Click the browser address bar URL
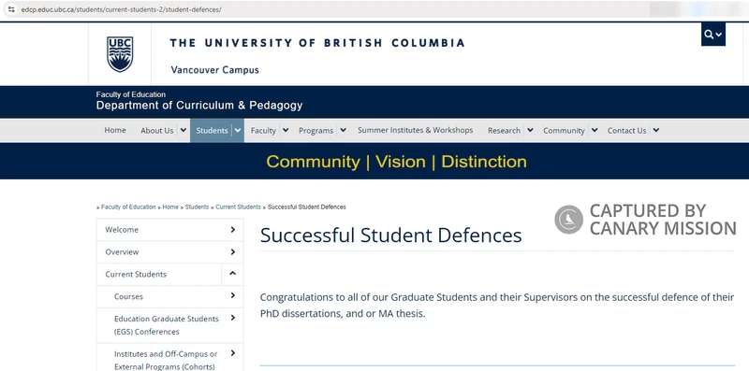Screen dimensions: 749x371 tap(122, 9)
